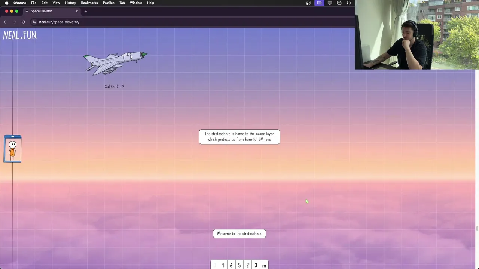Viewport: 479px width, 269px height.
Task: Open the Window menu
Action: pyautogui.click(x=136, y=3)
